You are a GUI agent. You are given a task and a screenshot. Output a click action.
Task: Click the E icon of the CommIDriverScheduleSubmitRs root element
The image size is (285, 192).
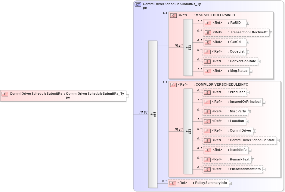(4, 93)
